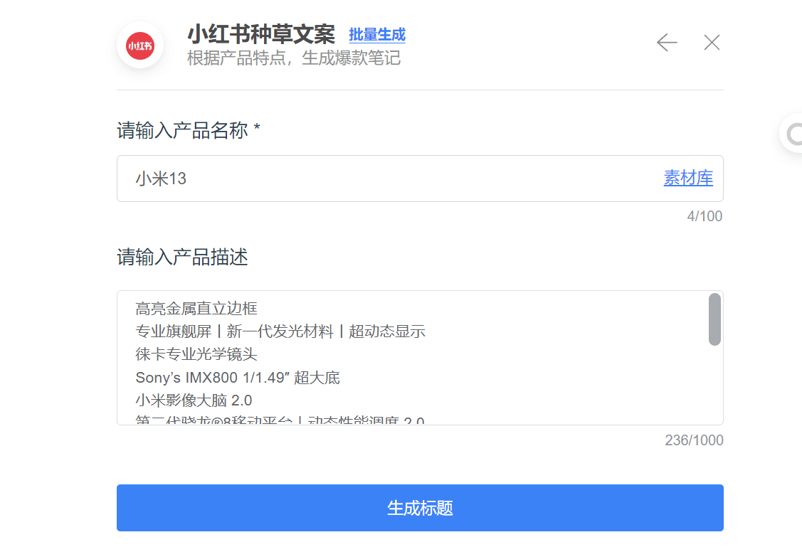This screenshot has height=547, width=802.
Task: Go back using the left arrow icon
Action: 666,43
